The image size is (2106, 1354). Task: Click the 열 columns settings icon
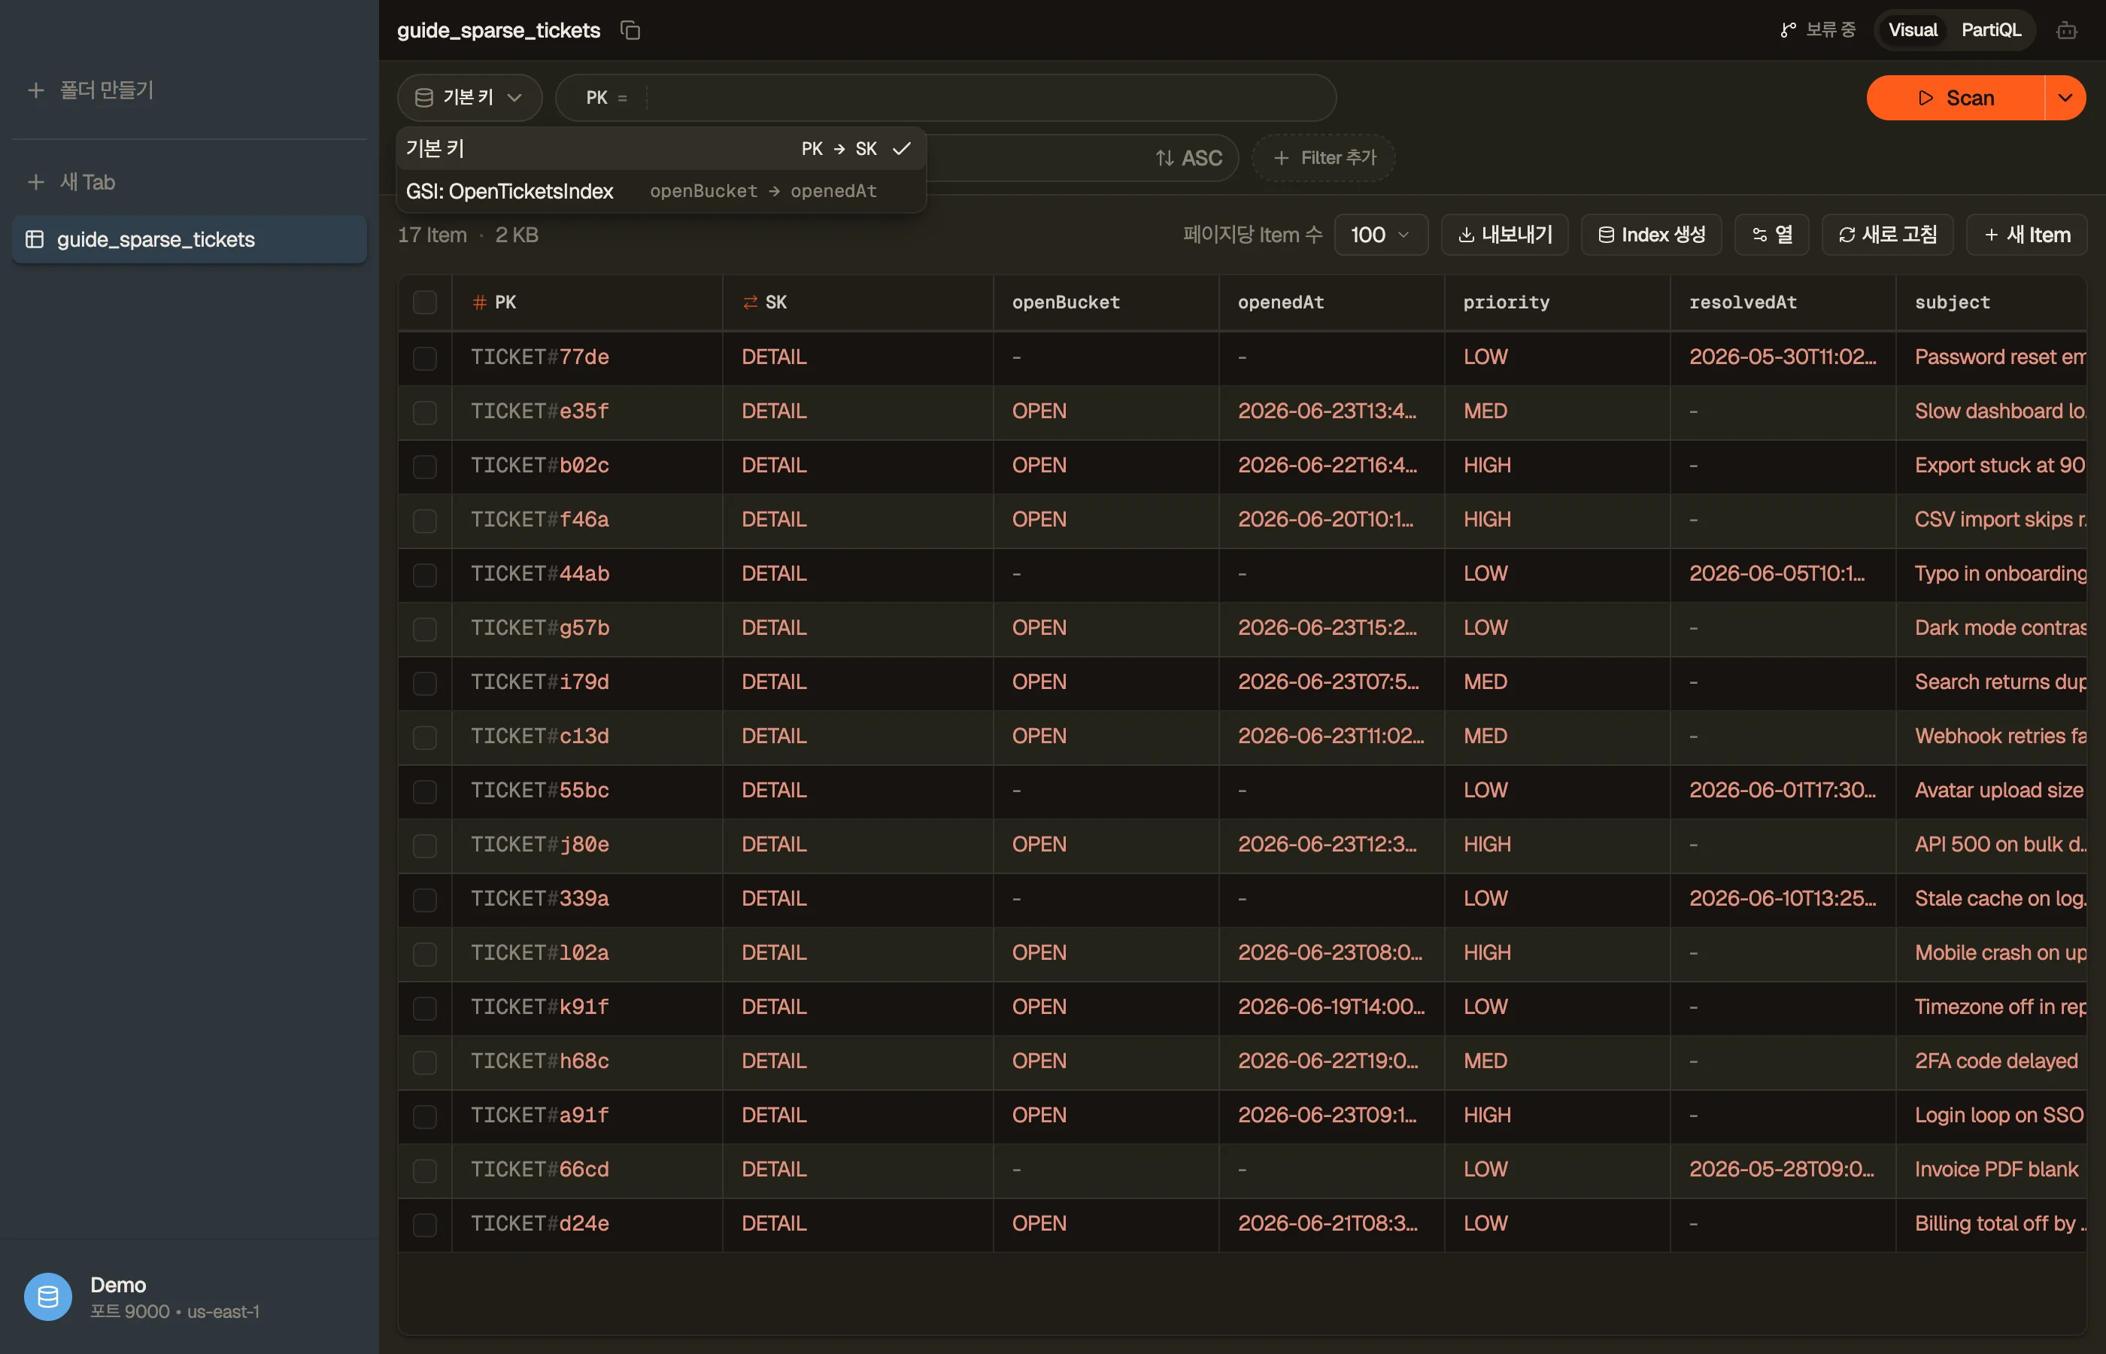[1760, 235]
